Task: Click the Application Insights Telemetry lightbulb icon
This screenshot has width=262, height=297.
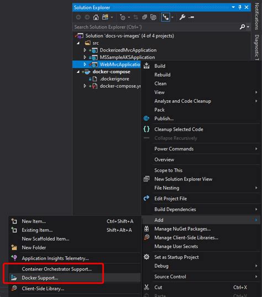Action: (x=14, y=258)
